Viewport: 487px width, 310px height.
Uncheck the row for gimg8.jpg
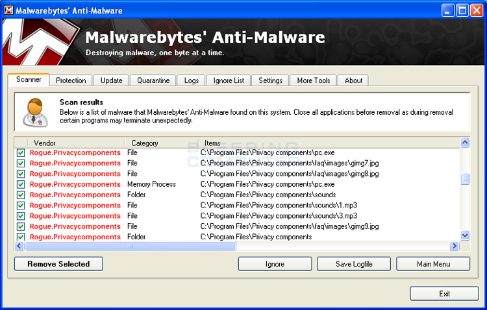pos(21,174)
